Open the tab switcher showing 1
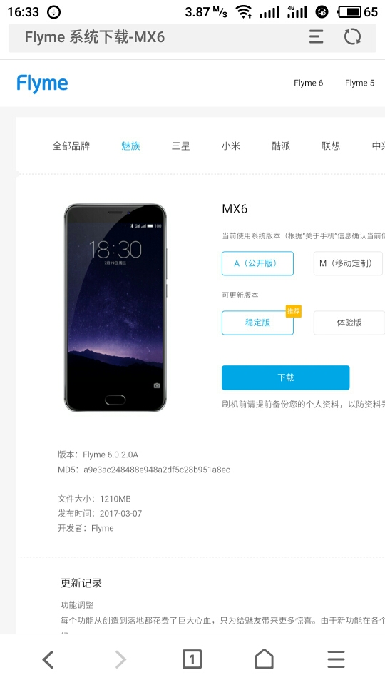 point(192,659)
